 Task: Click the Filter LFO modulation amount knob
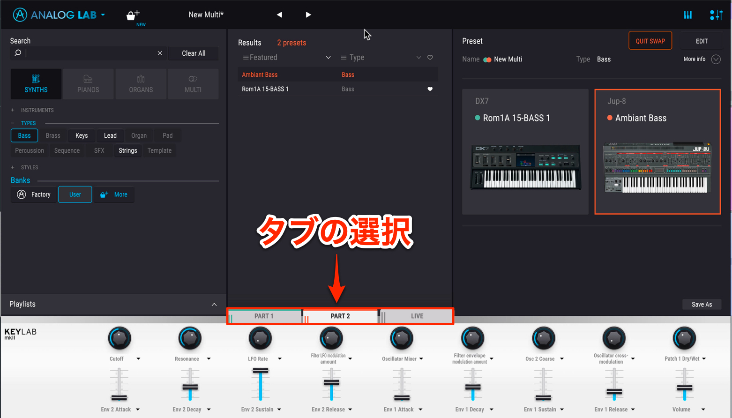pos(331,338)
